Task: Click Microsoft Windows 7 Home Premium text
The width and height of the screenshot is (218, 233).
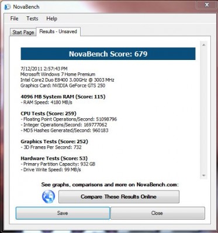Action: pyautogui.click(x=58, y=75)
